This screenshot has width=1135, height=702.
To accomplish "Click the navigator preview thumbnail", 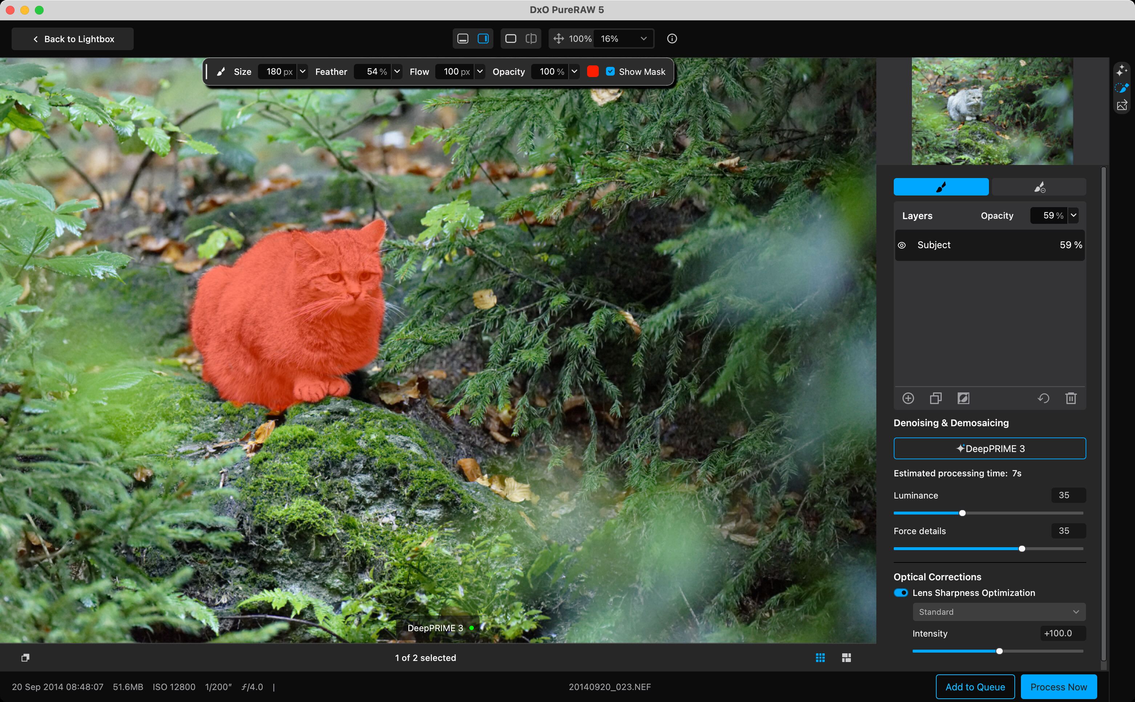I will (993, 111).
